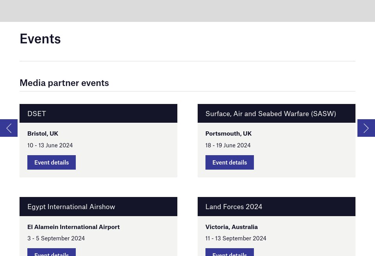Select the Surface, Air and Seabed Warfare heading

[x=271, y=113]
